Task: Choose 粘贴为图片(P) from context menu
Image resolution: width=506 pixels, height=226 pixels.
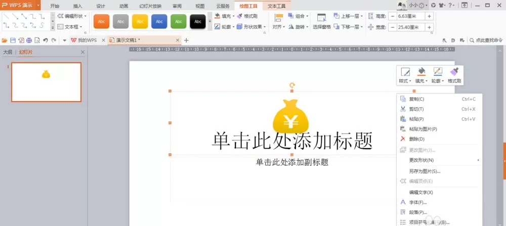Action: pos(439,129)
